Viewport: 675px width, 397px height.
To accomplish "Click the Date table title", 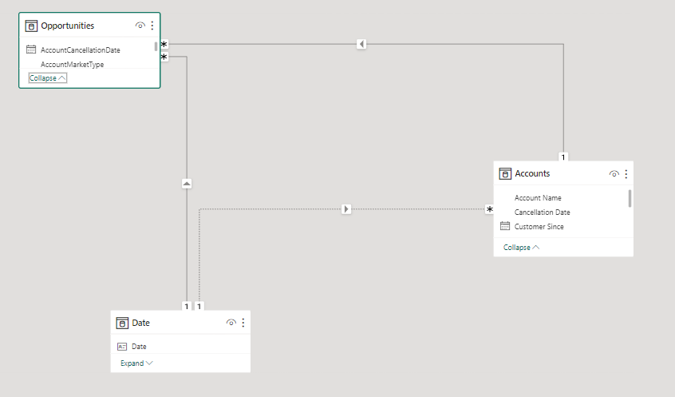I will point(140,323).
